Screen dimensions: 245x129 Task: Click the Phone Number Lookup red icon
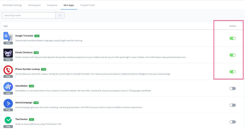click(x=8, y=70)
